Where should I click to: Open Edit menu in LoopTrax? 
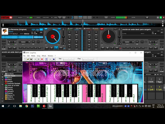(28, 56)
